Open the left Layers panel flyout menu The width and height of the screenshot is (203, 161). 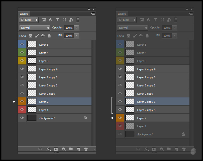93,14
